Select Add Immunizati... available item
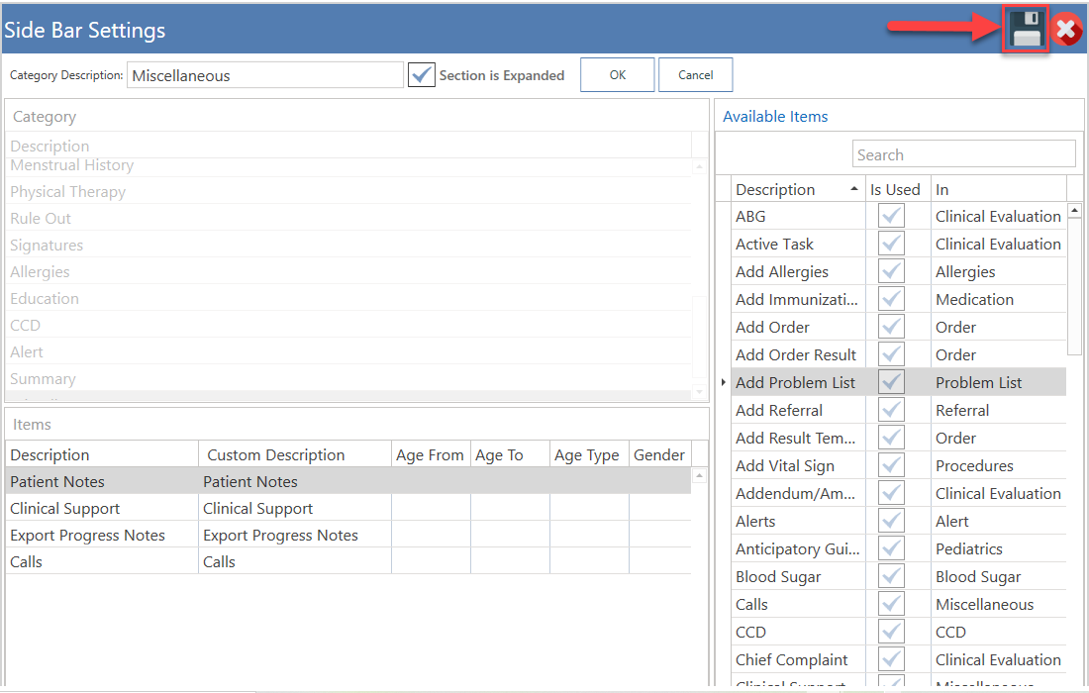Screen dimensions: 1089x693 coord(797,299)
